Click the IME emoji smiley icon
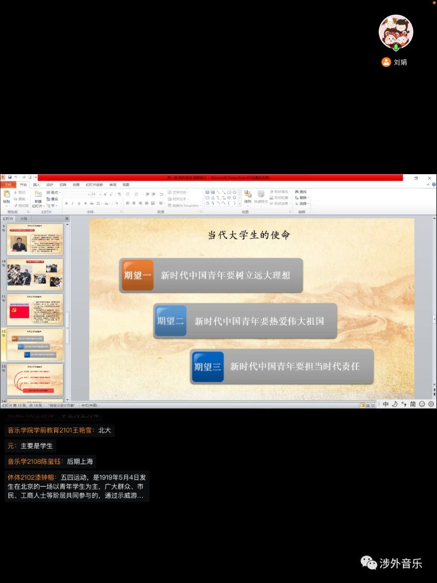 [x=422, y=404]
